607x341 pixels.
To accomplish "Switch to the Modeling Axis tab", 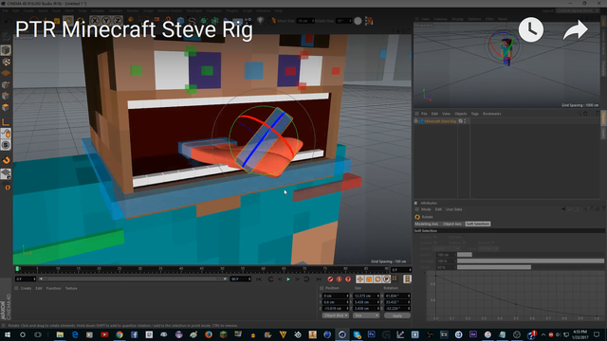I will pos(427,224).
